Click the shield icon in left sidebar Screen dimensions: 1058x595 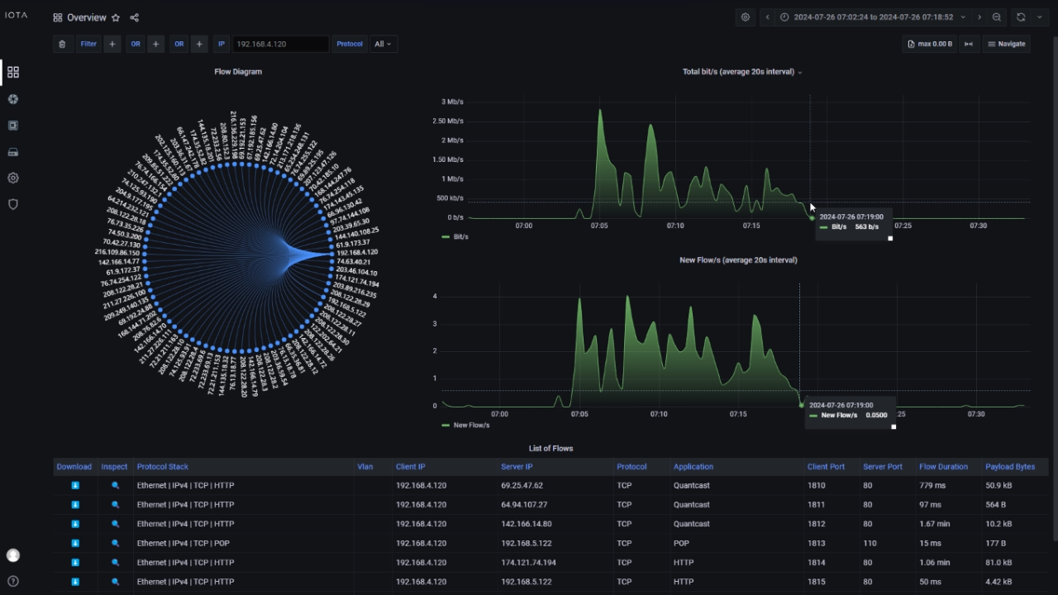[x=12, y=204]
